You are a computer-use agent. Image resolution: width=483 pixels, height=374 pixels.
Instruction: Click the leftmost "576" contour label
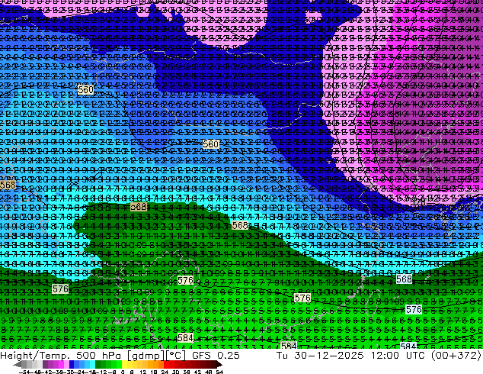(60, 289)
